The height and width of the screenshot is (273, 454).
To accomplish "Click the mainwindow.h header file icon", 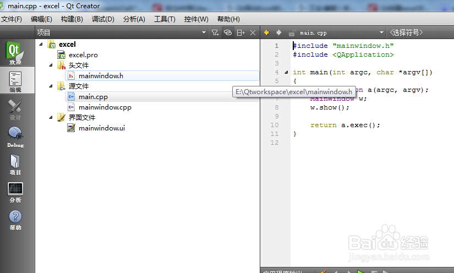I will pos(71,76).
